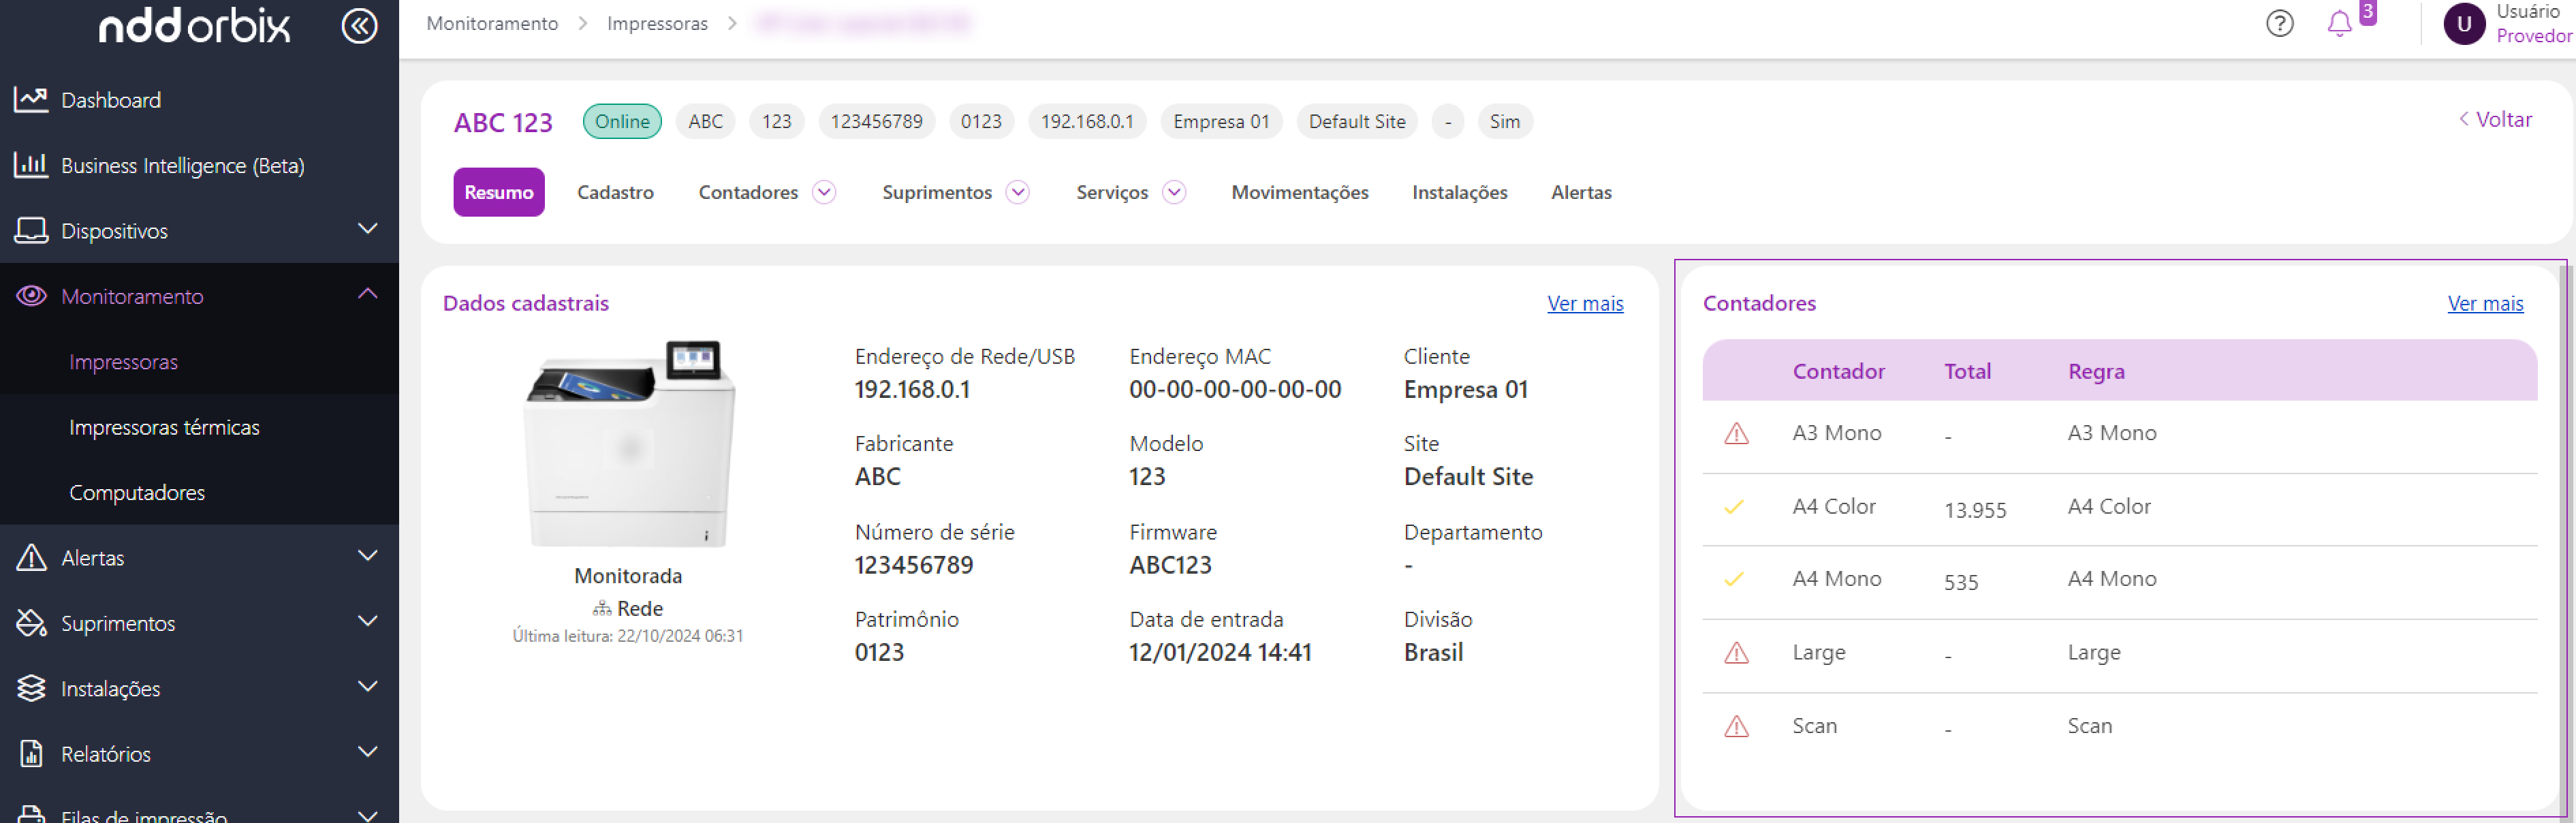Expand the Dispositivos sidebar menu
Image resolution: width=2576 pixels, height=823 pixels.
(367, 229)
